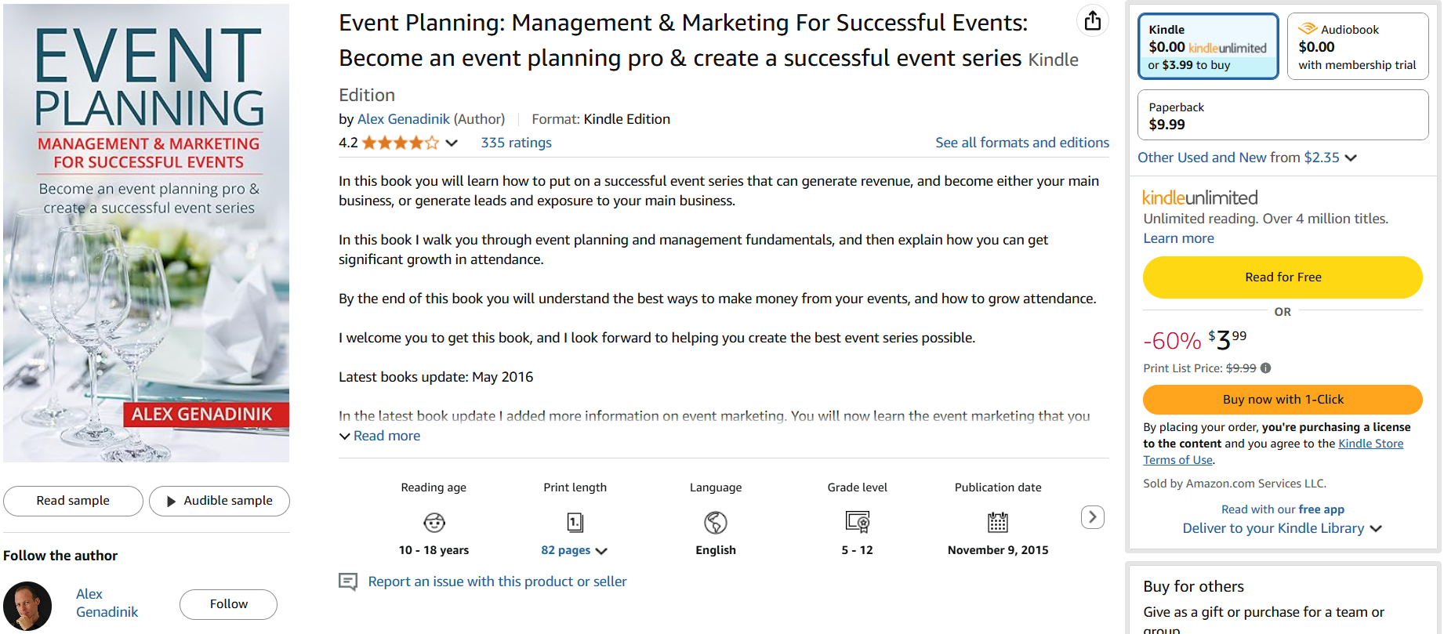Click Read with our free app link
Viewport: 1444px width, 634px height.
(1283, 509)
